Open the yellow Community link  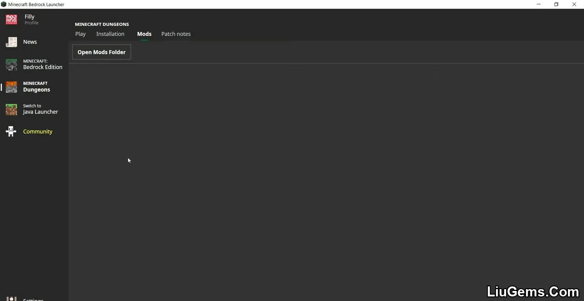[x=38, y=131]
